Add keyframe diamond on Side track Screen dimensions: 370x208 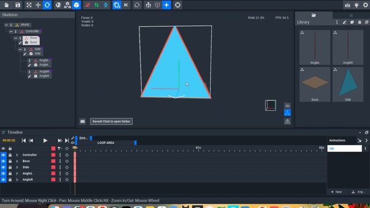pos(67,167)
